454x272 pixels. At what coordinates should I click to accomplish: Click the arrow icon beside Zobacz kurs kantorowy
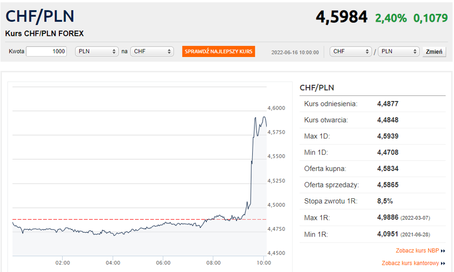pos(443,263)
